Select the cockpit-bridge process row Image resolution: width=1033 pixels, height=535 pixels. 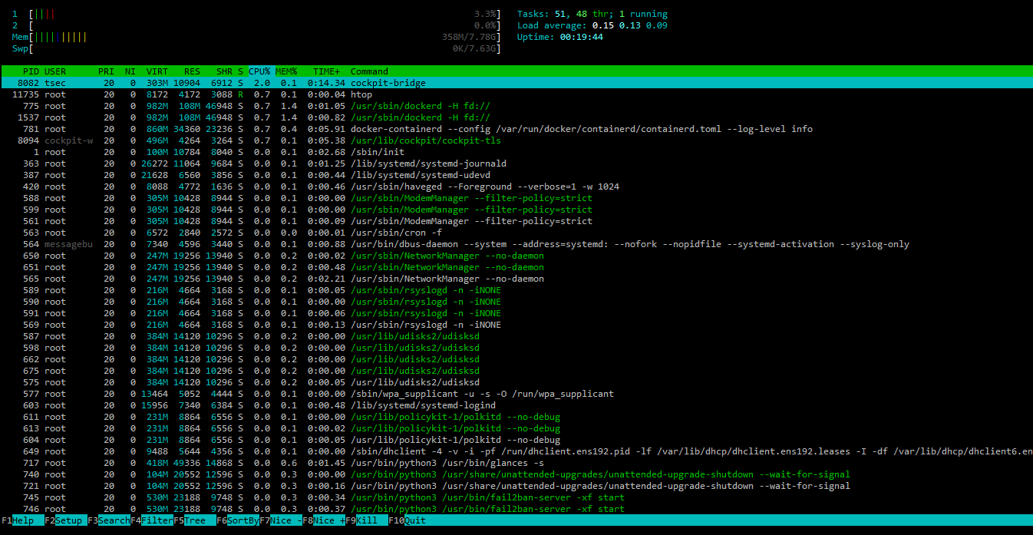point(516,83)
